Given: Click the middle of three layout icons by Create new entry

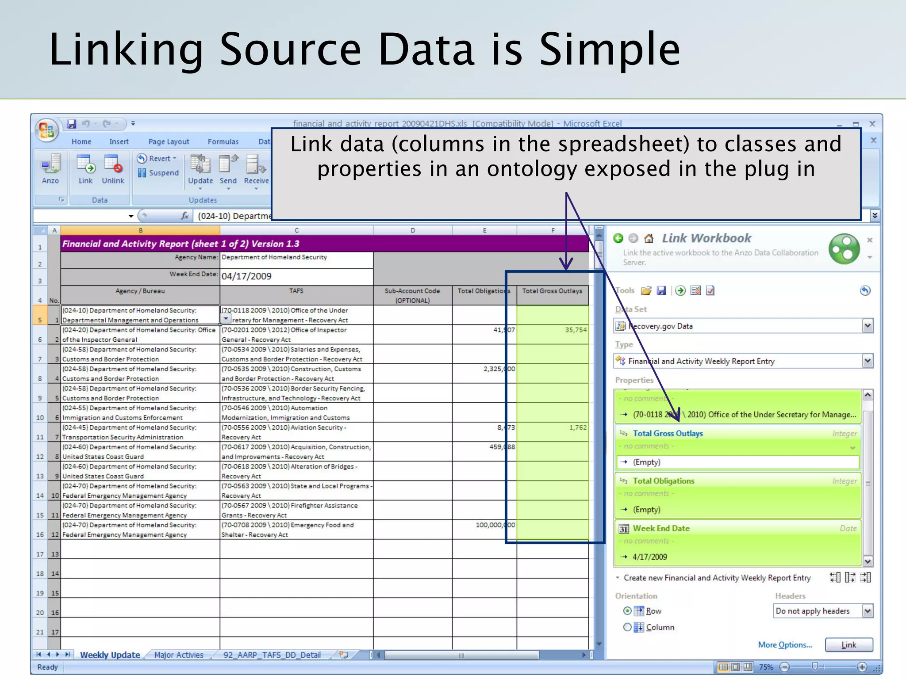Looking at the screenshot, I should coord(850,577).
